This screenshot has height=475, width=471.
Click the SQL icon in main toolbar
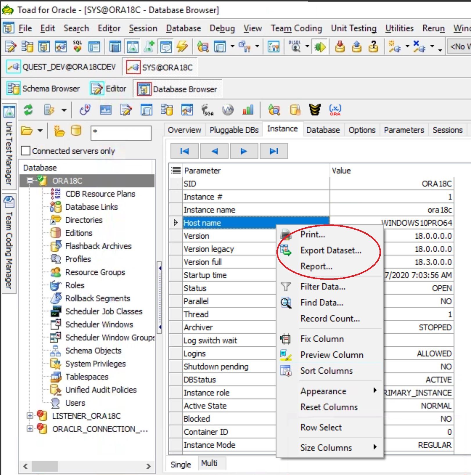click(77, 46)
